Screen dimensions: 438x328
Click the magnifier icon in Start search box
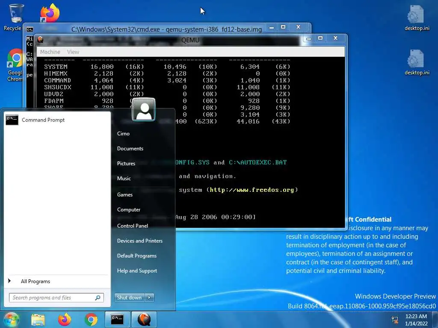coord(98,298)
